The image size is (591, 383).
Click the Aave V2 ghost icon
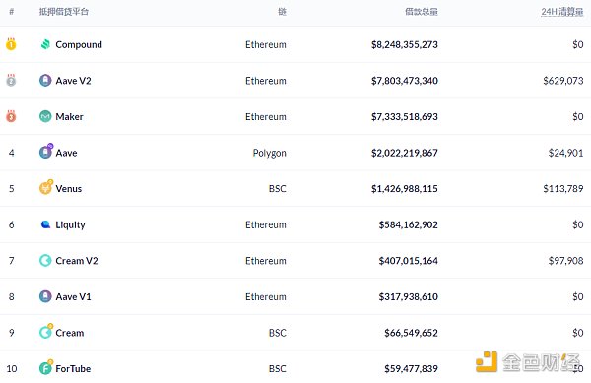[45, 80]
